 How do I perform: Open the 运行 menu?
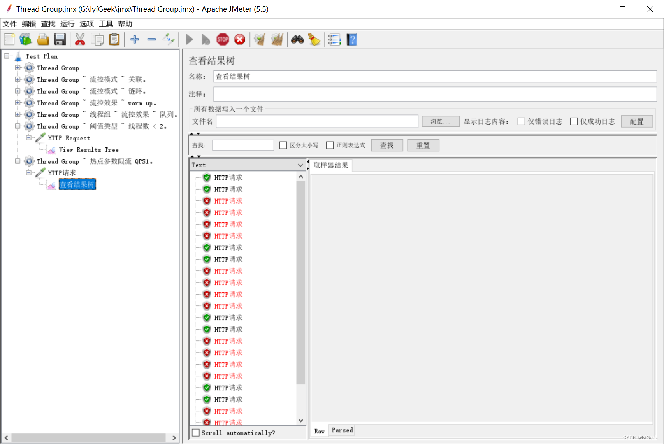point(67,24)
